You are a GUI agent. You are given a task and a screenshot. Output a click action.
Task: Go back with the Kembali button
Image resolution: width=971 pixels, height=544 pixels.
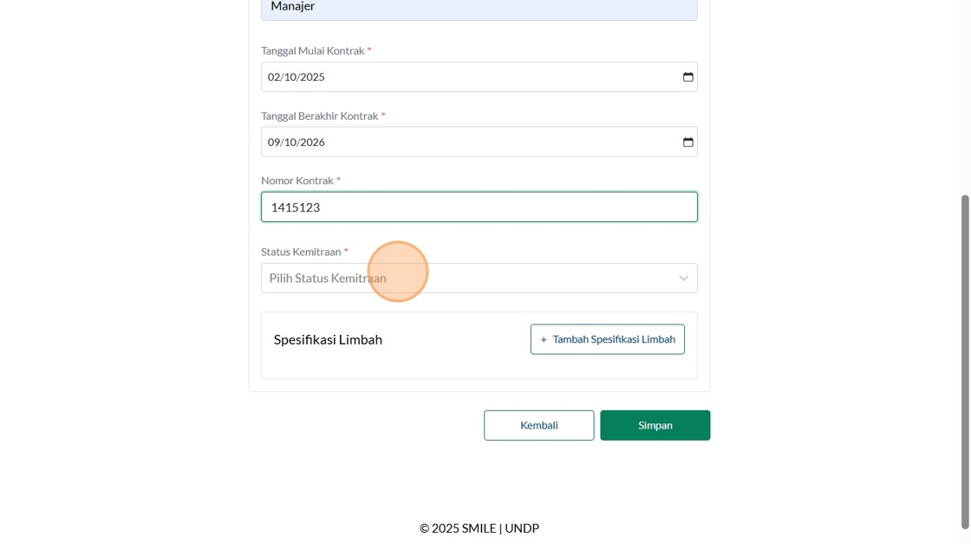tap(538, 425)
